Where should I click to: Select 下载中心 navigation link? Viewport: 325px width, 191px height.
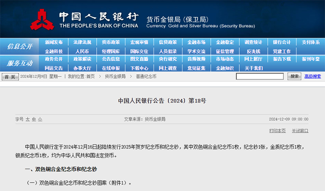(139, 68)
